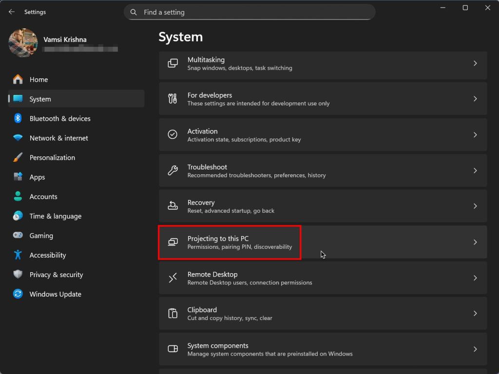Click the Troubleshoot wrench icon

point(173,170)
